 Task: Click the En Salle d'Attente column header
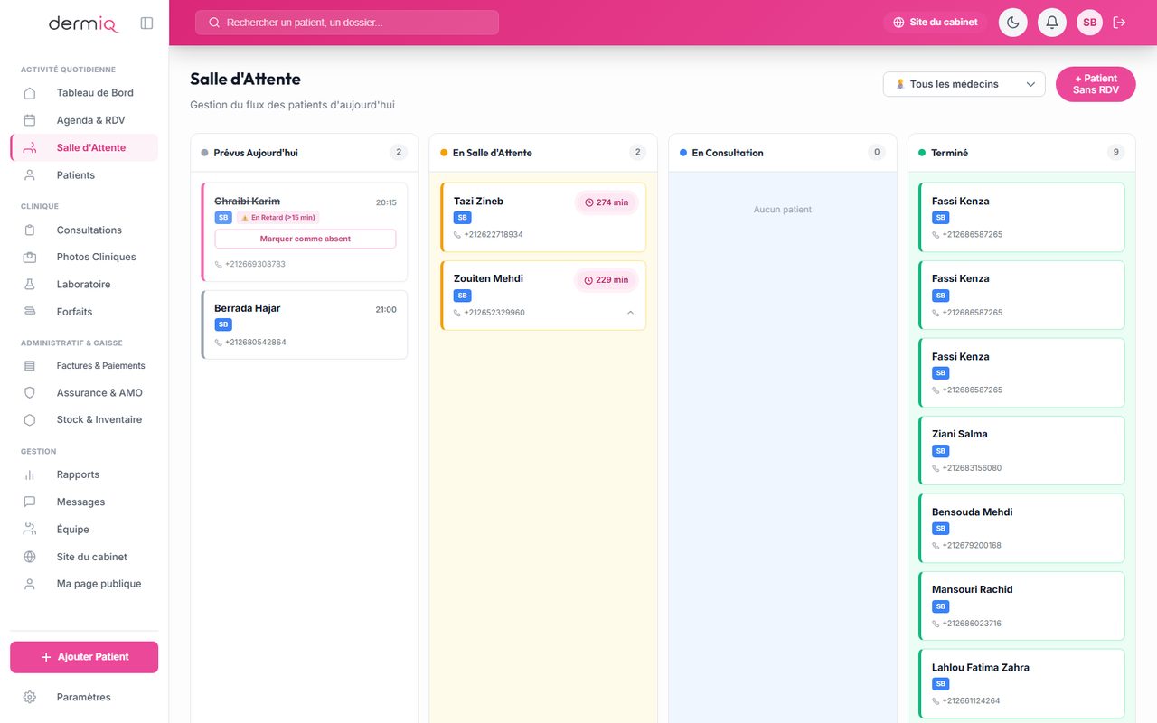pyautogui.click(x=543, y=153)
